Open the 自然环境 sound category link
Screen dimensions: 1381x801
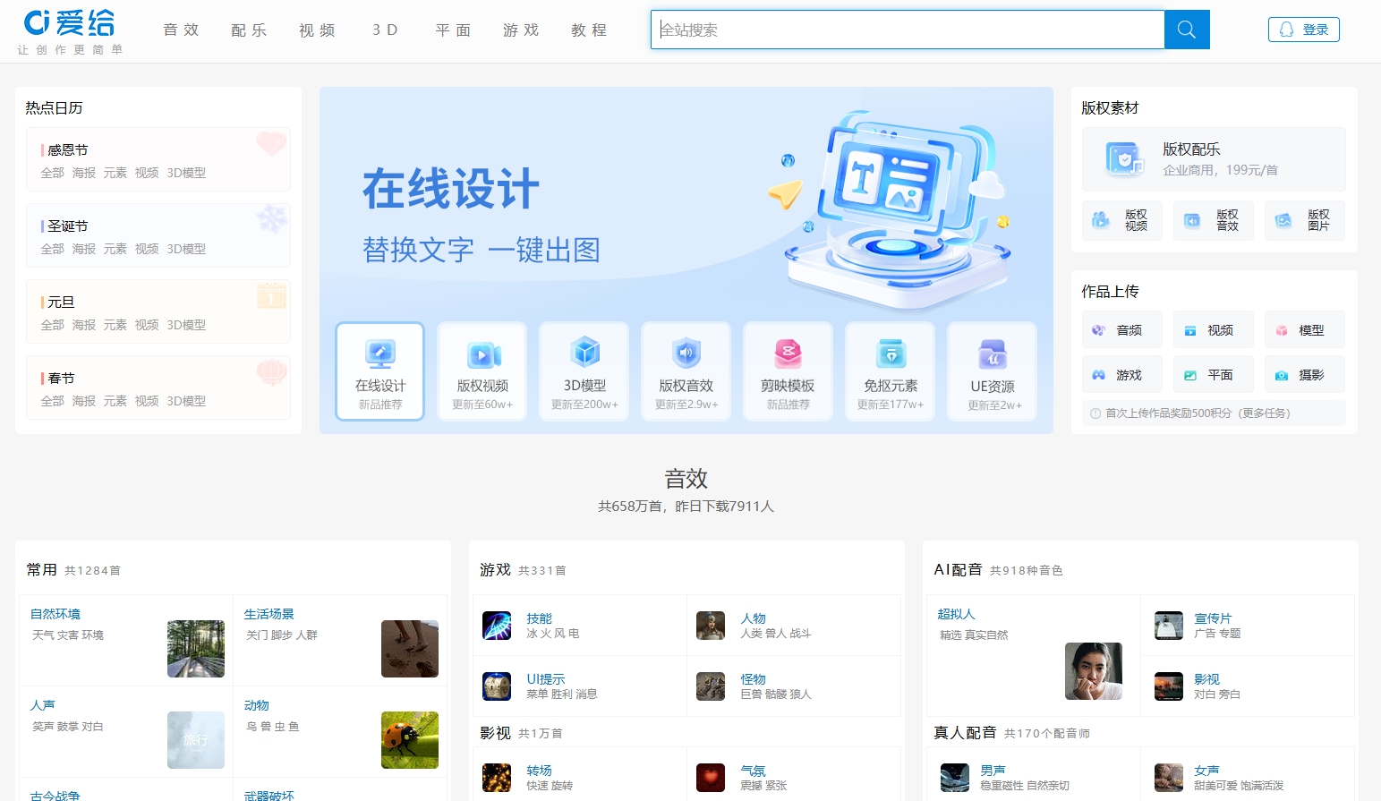[54, 613]
